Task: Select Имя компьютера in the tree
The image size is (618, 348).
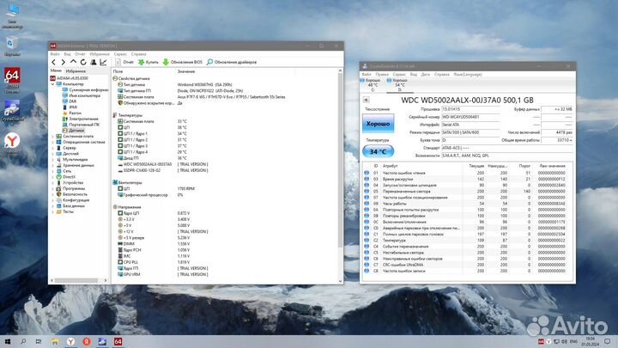Action: tap(82, 95)
